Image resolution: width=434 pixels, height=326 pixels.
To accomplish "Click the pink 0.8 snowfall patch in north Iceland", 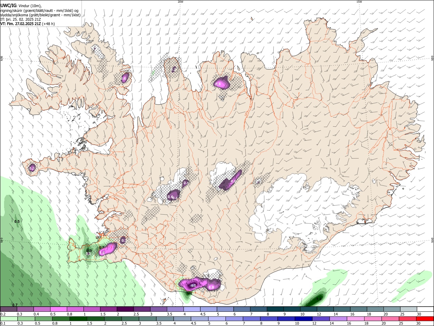I will (221, 84).
